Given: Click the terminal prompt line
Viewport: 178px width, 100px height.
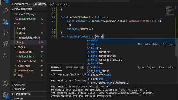Looking at the screenshot, I should pyautogui.click(x=81, y=96).
